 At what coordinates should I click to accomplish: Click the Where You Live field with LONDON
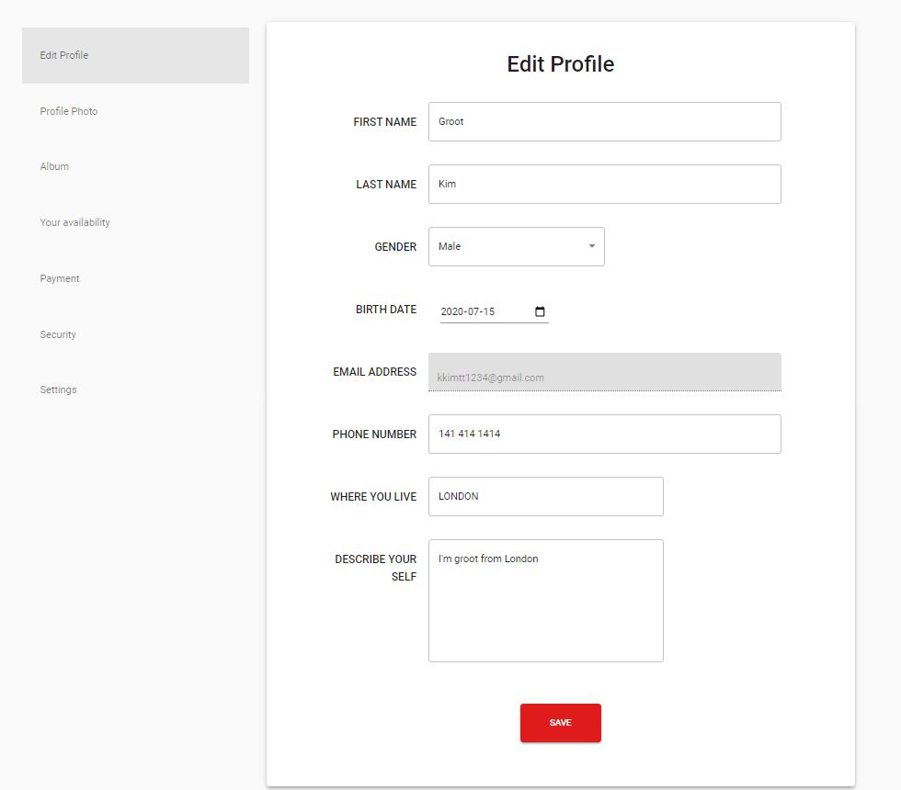click(546, 497)
